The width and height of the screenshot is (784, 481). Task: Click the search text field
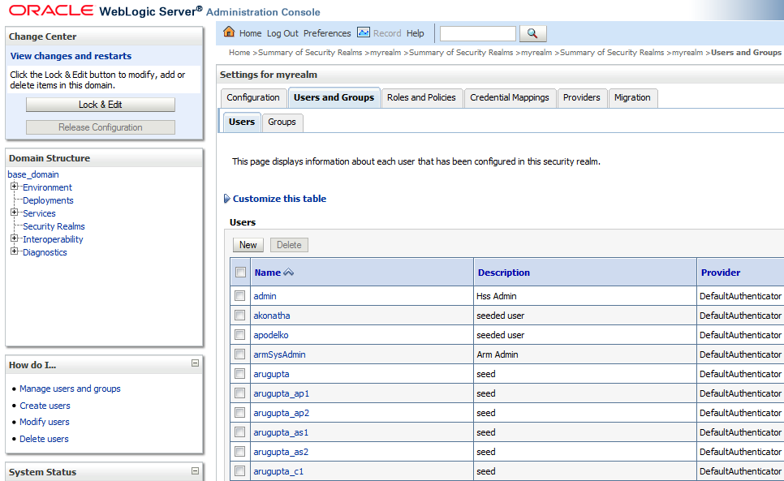pyautogui.click(x=477, y=33)
